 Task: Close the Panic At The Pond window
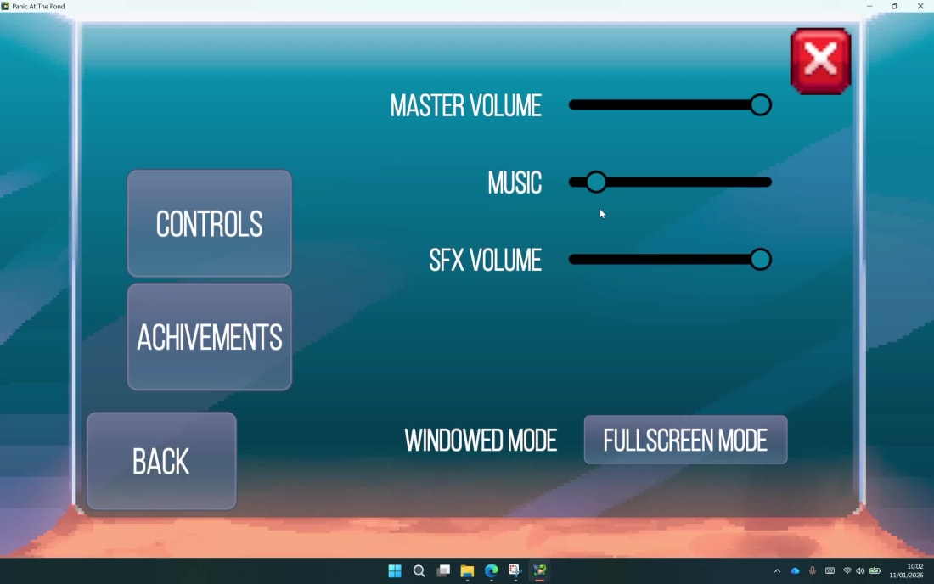(920, 6)
